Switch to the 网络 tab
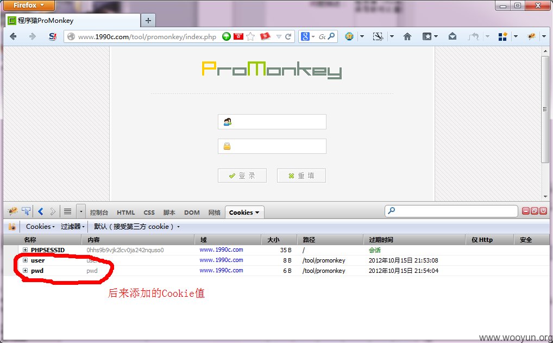This screenshot has height=343, width=553. click(214, 213)
